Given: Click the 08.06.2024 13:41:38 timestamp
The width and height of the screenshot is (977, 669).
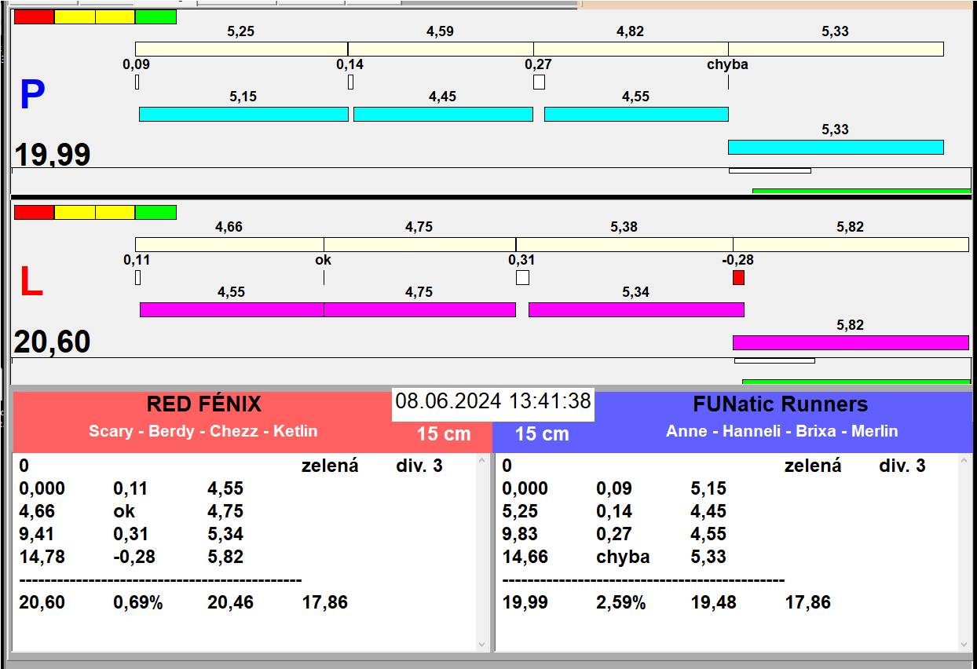Looking at the screenshot, I should tap(493, 402).
